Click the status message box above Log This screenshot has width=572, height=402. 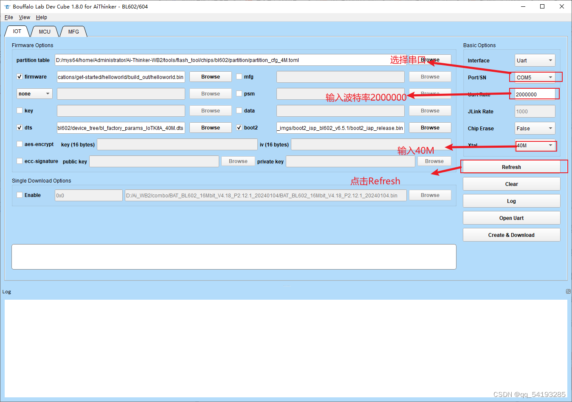[x=234, y=257]
